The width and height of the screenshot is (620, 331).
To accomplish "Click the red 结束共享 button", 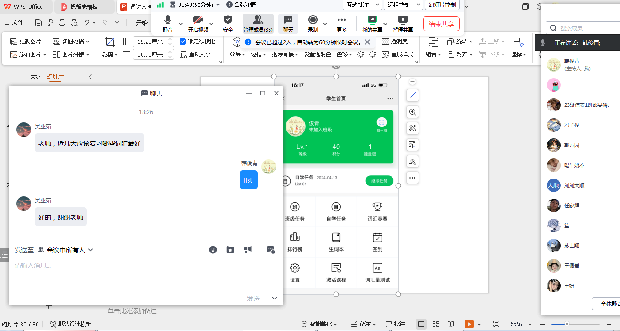I will (441, 24).
